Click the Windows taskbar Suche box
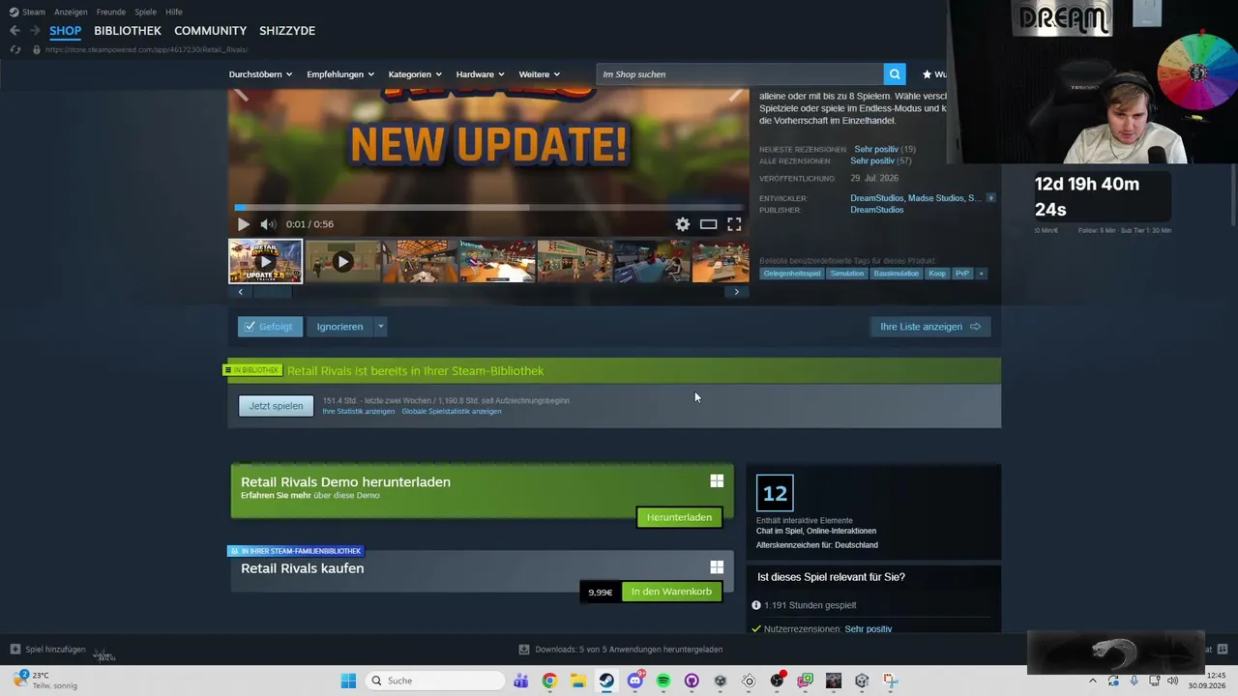This screenshot has height=696, width=1238. click(433, 681)
